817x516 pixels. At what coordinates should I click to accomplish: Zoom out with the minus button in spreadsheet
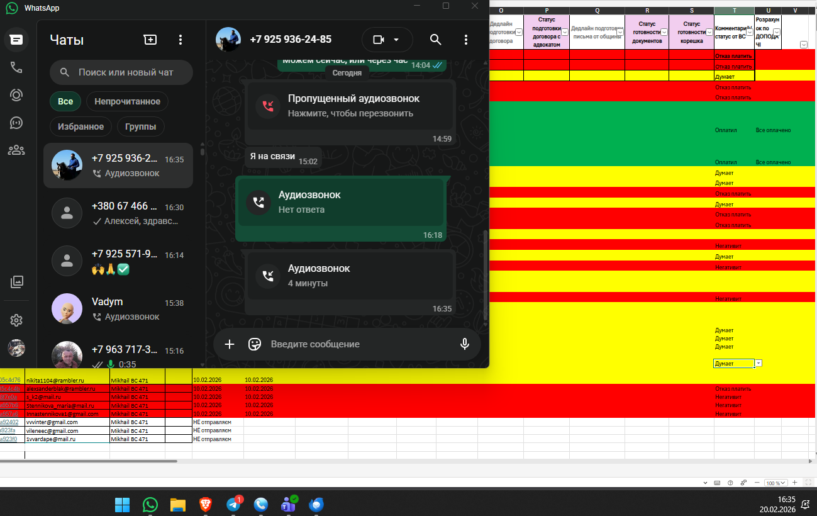click(x=758, y=483)
